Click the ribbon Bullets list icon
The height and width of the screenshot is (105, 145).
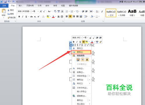click(x=67, y=12)
